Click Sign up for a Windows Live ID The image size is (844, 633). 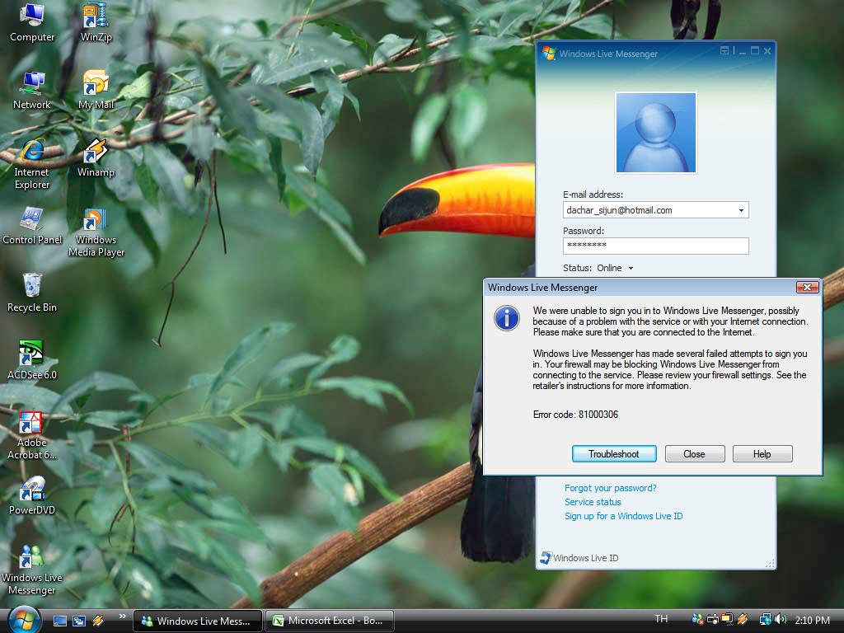pos(623,516)
